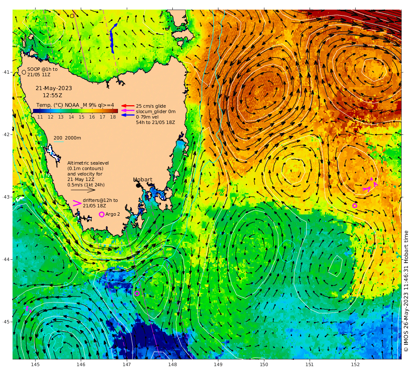This screenshot has height=377, width=410.
Task: Click the red 25 cm/s glide arrow
Action: tap(128, 106)
